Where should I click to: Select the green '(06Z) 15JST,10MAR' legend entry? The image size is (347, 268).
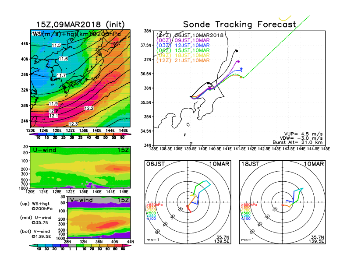coord(183,50)
